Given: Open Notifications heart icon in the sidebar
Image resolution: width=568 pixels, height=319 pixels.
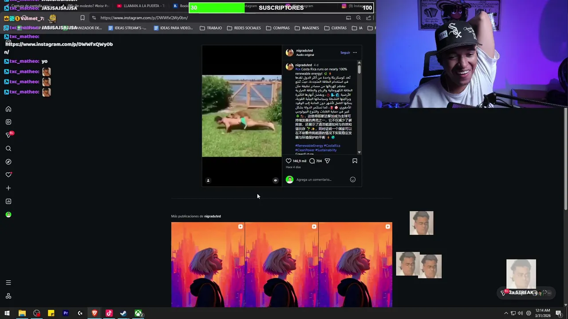Looking at the screenshot, I should tap(8, 175).
